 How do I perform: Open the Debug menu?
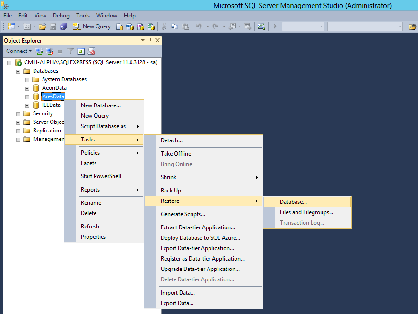61,15
